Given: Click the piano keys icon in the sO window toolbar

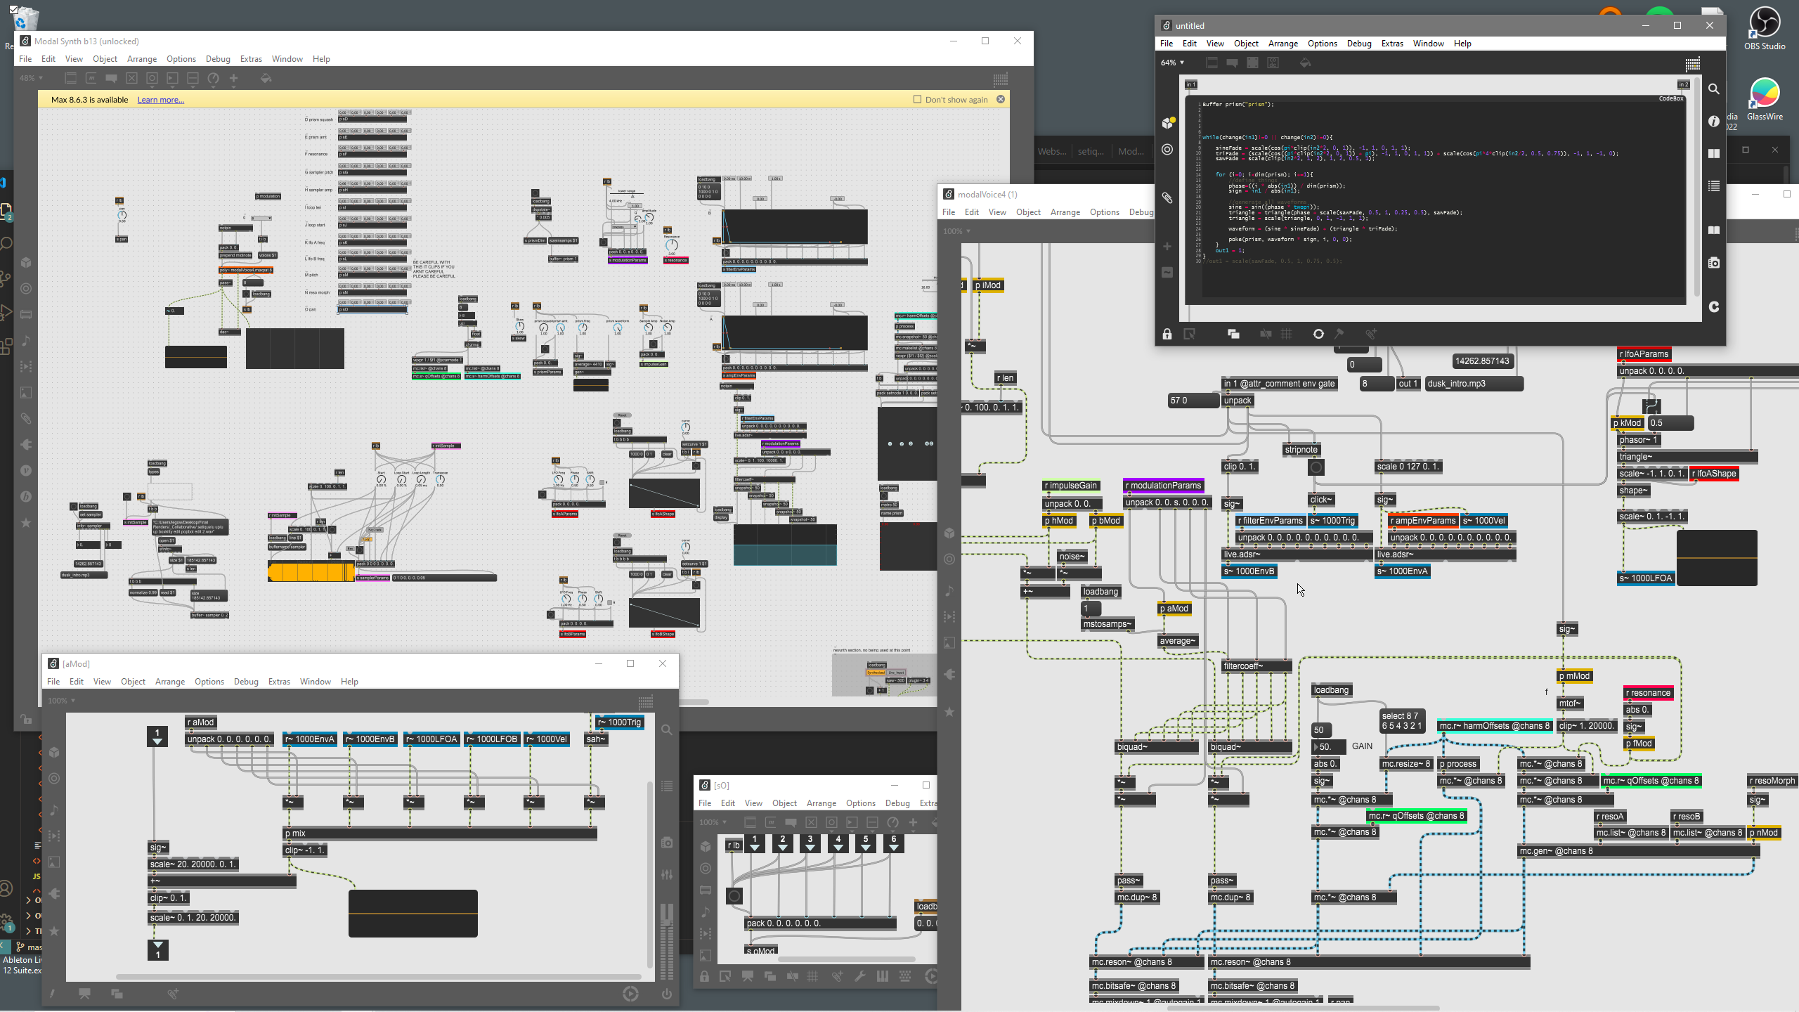Looking at the screenshot, I should pyautogui.click(x=882, y=976).
